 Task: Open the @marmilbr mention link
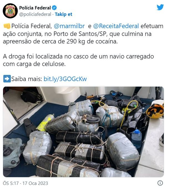coord(69,26)
